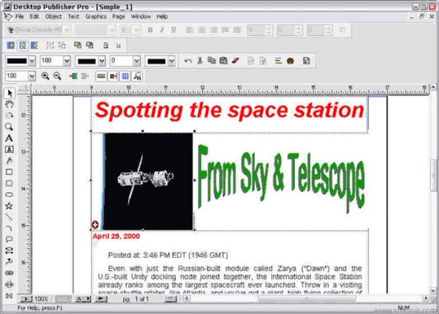Toggle the lock object button

pyautogui.click(x=106, y=46)
